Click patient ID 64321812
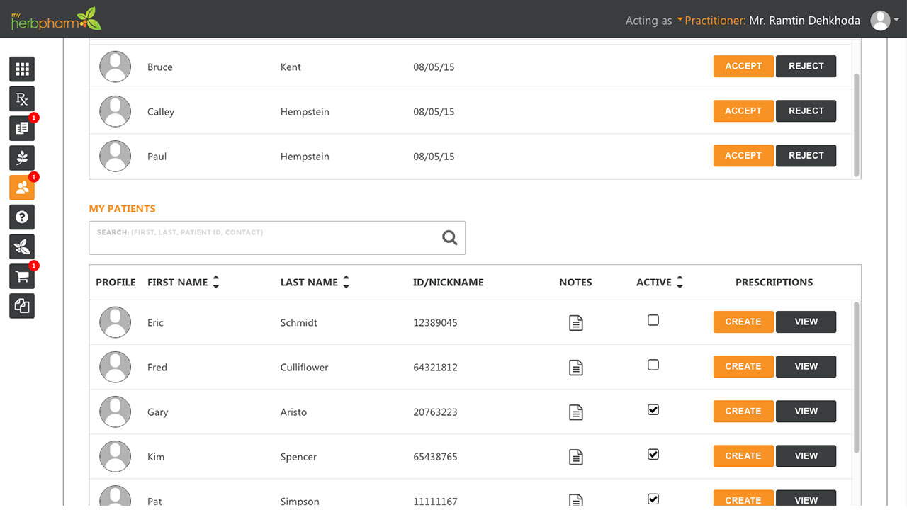Viewport: 907px width, 510px height. 435,367
